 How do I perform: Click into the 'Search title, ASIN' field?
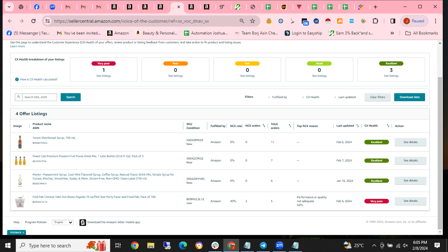[39, 97]
